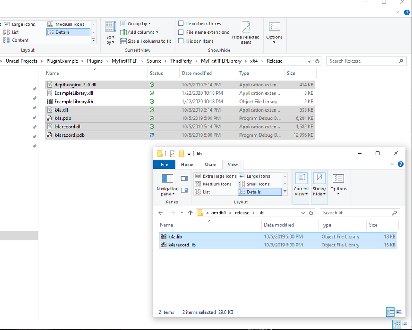
Task: Open Options in lib window
Action: click(338, 185)
